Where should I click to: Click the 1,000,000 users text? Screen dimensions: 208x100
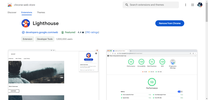[x=64, y=39]
